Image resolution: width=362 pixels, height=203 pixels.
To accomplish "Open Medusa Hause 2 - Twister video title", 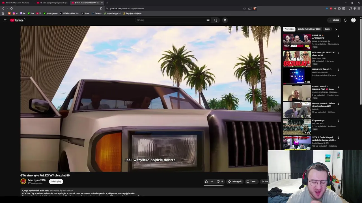I will [324, 105].
